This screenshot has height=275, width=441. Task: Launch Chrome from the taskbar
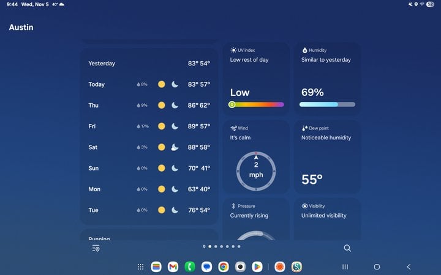coord(224,267)
